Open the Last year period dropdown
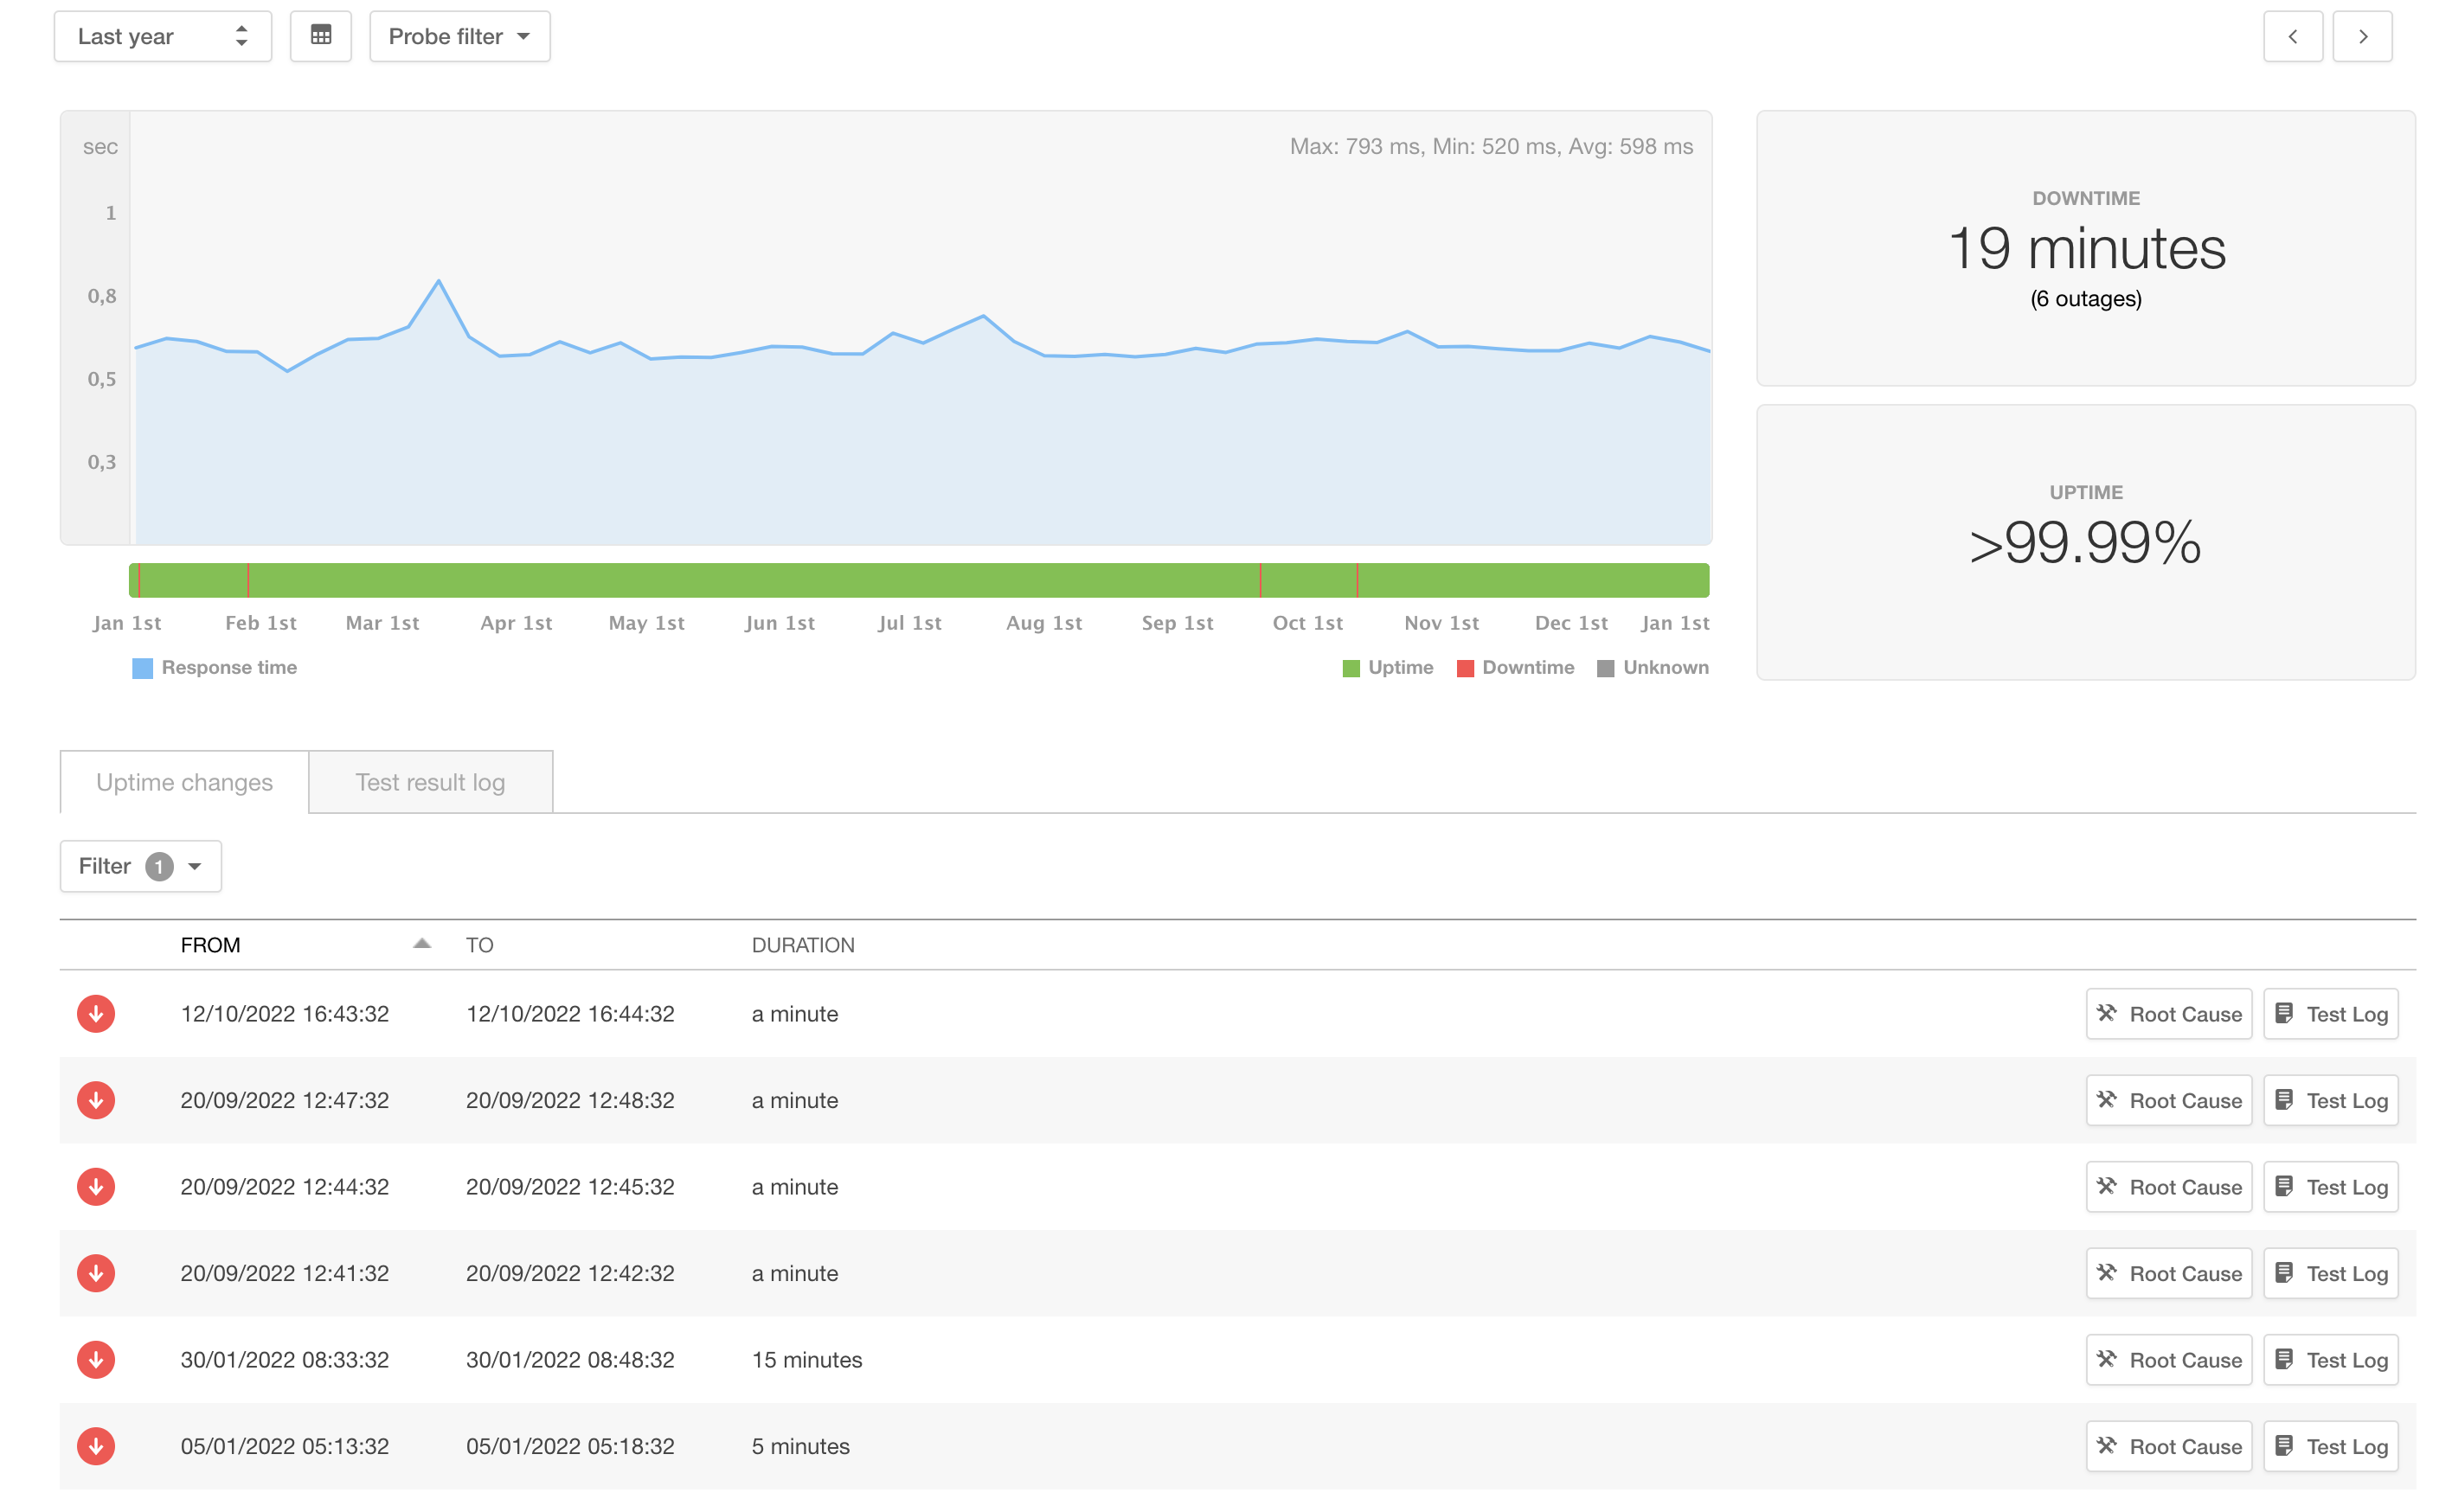2452x1512 pixels. (x=162, y=36)
